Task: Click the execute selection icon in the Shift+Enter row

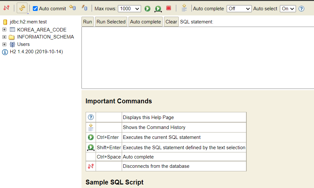Action: (x=91, y=148)
